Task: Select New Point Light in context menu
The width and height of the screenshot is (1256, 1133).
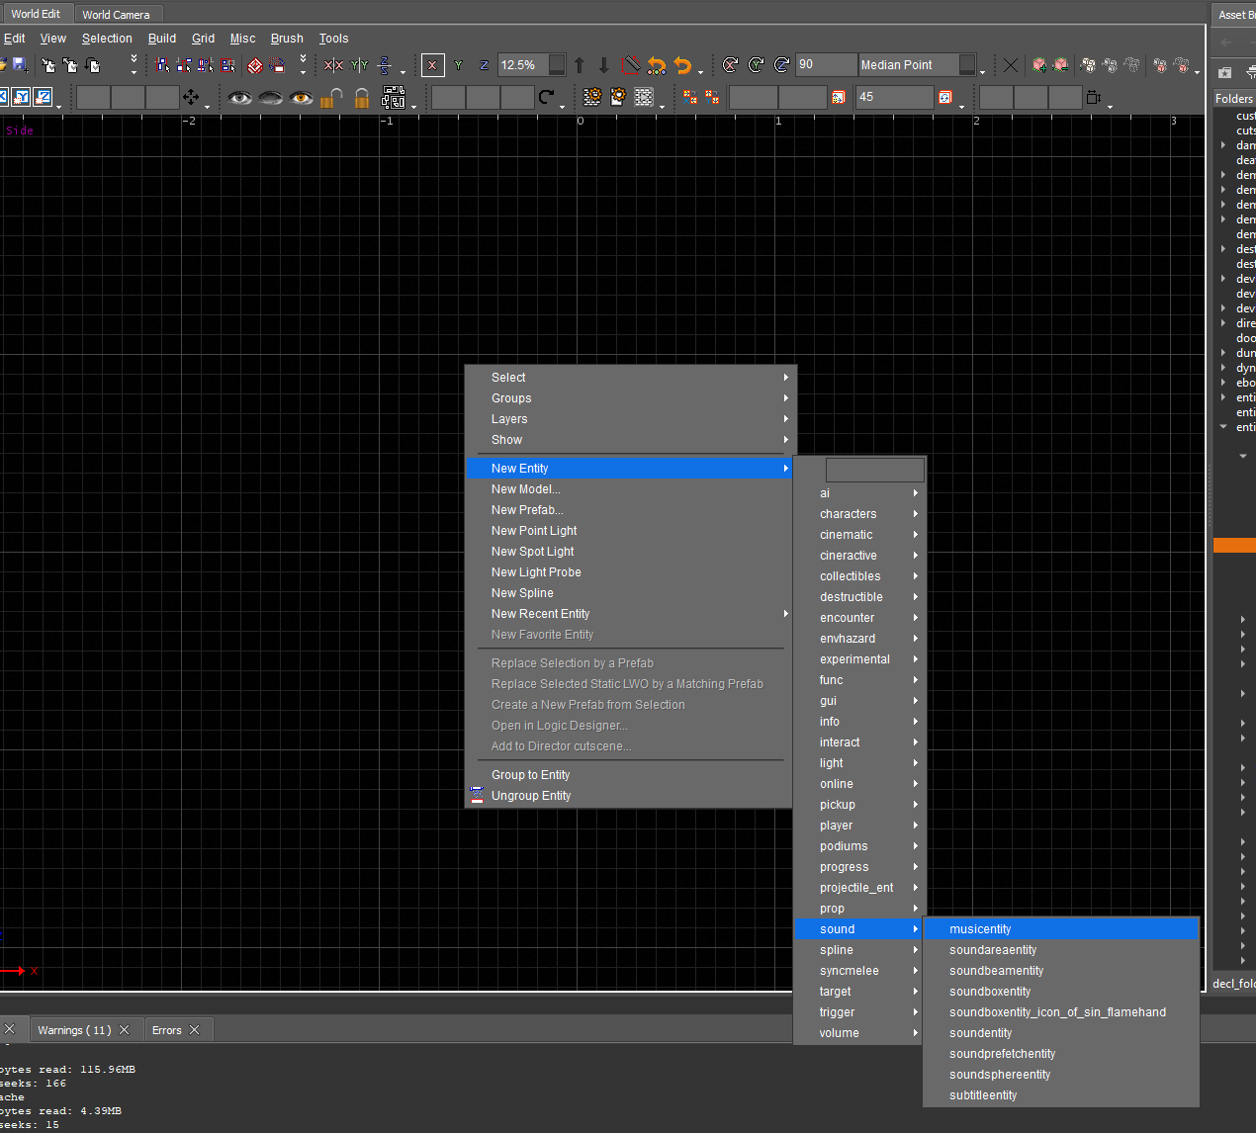Action: [629, 531]
